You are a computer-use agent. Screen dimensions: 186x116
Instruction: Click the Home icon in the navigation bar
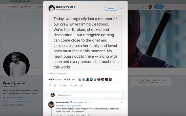coord(10,7)
